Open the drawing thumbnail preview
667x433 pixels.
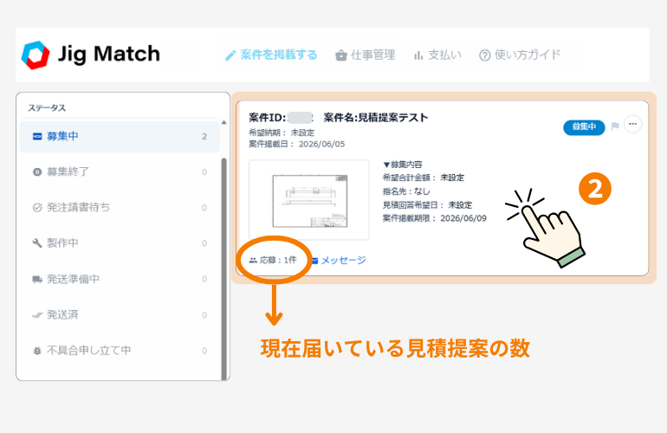point(309,200)
